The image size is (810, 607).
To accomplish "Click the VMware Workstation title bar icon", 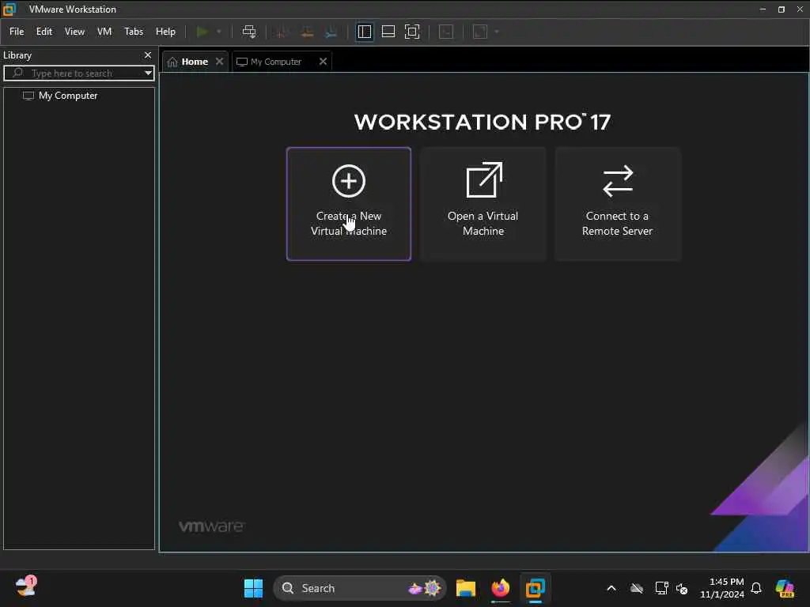I will [x=9, y=9].
